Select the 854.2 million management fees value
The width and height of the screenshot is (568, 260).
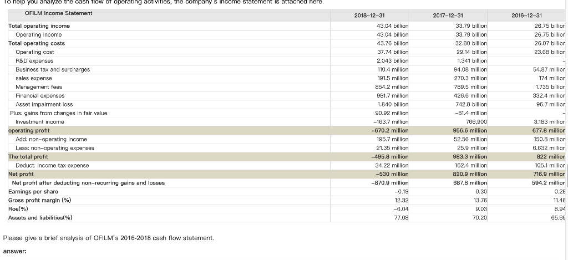click(392, 87)
